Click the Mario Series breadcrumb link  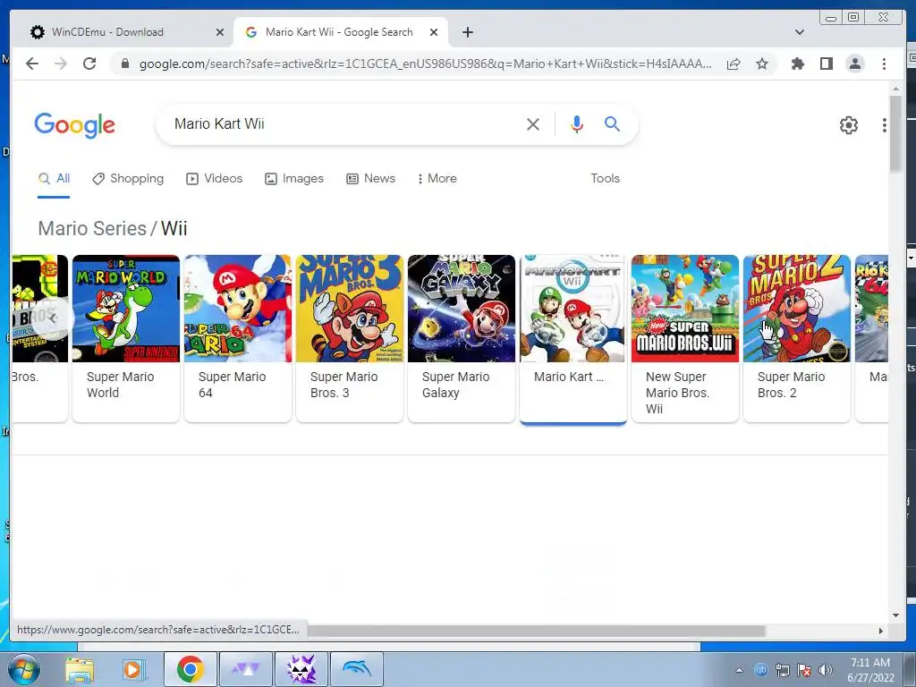pyautogui.click(x=92, y=228)
